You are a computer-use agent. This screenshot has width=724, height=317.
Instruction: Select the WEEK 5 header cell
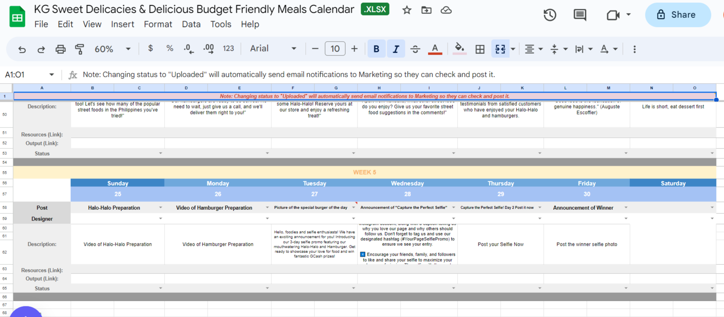click(x=365, y=172)
